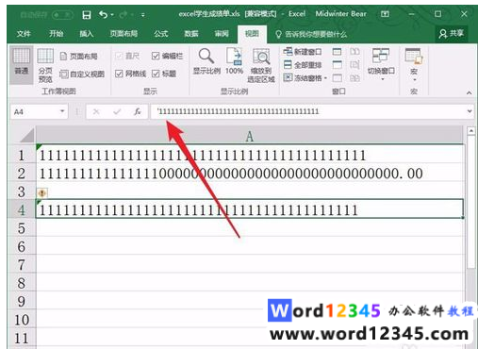Select the row 10 header
Image resolution: width=478 pixels, height=349 pixels.
tap(21, 320)
